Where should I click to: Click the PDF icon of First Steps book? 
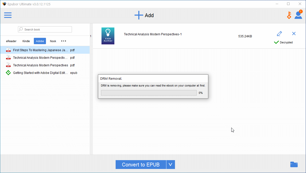pyautogui.click(x=8, y=50)
